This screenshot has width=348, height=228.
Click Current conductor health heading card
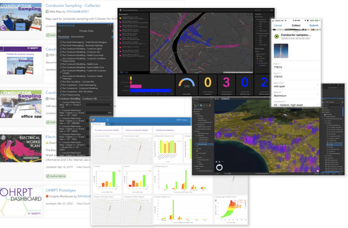(107, 130)
